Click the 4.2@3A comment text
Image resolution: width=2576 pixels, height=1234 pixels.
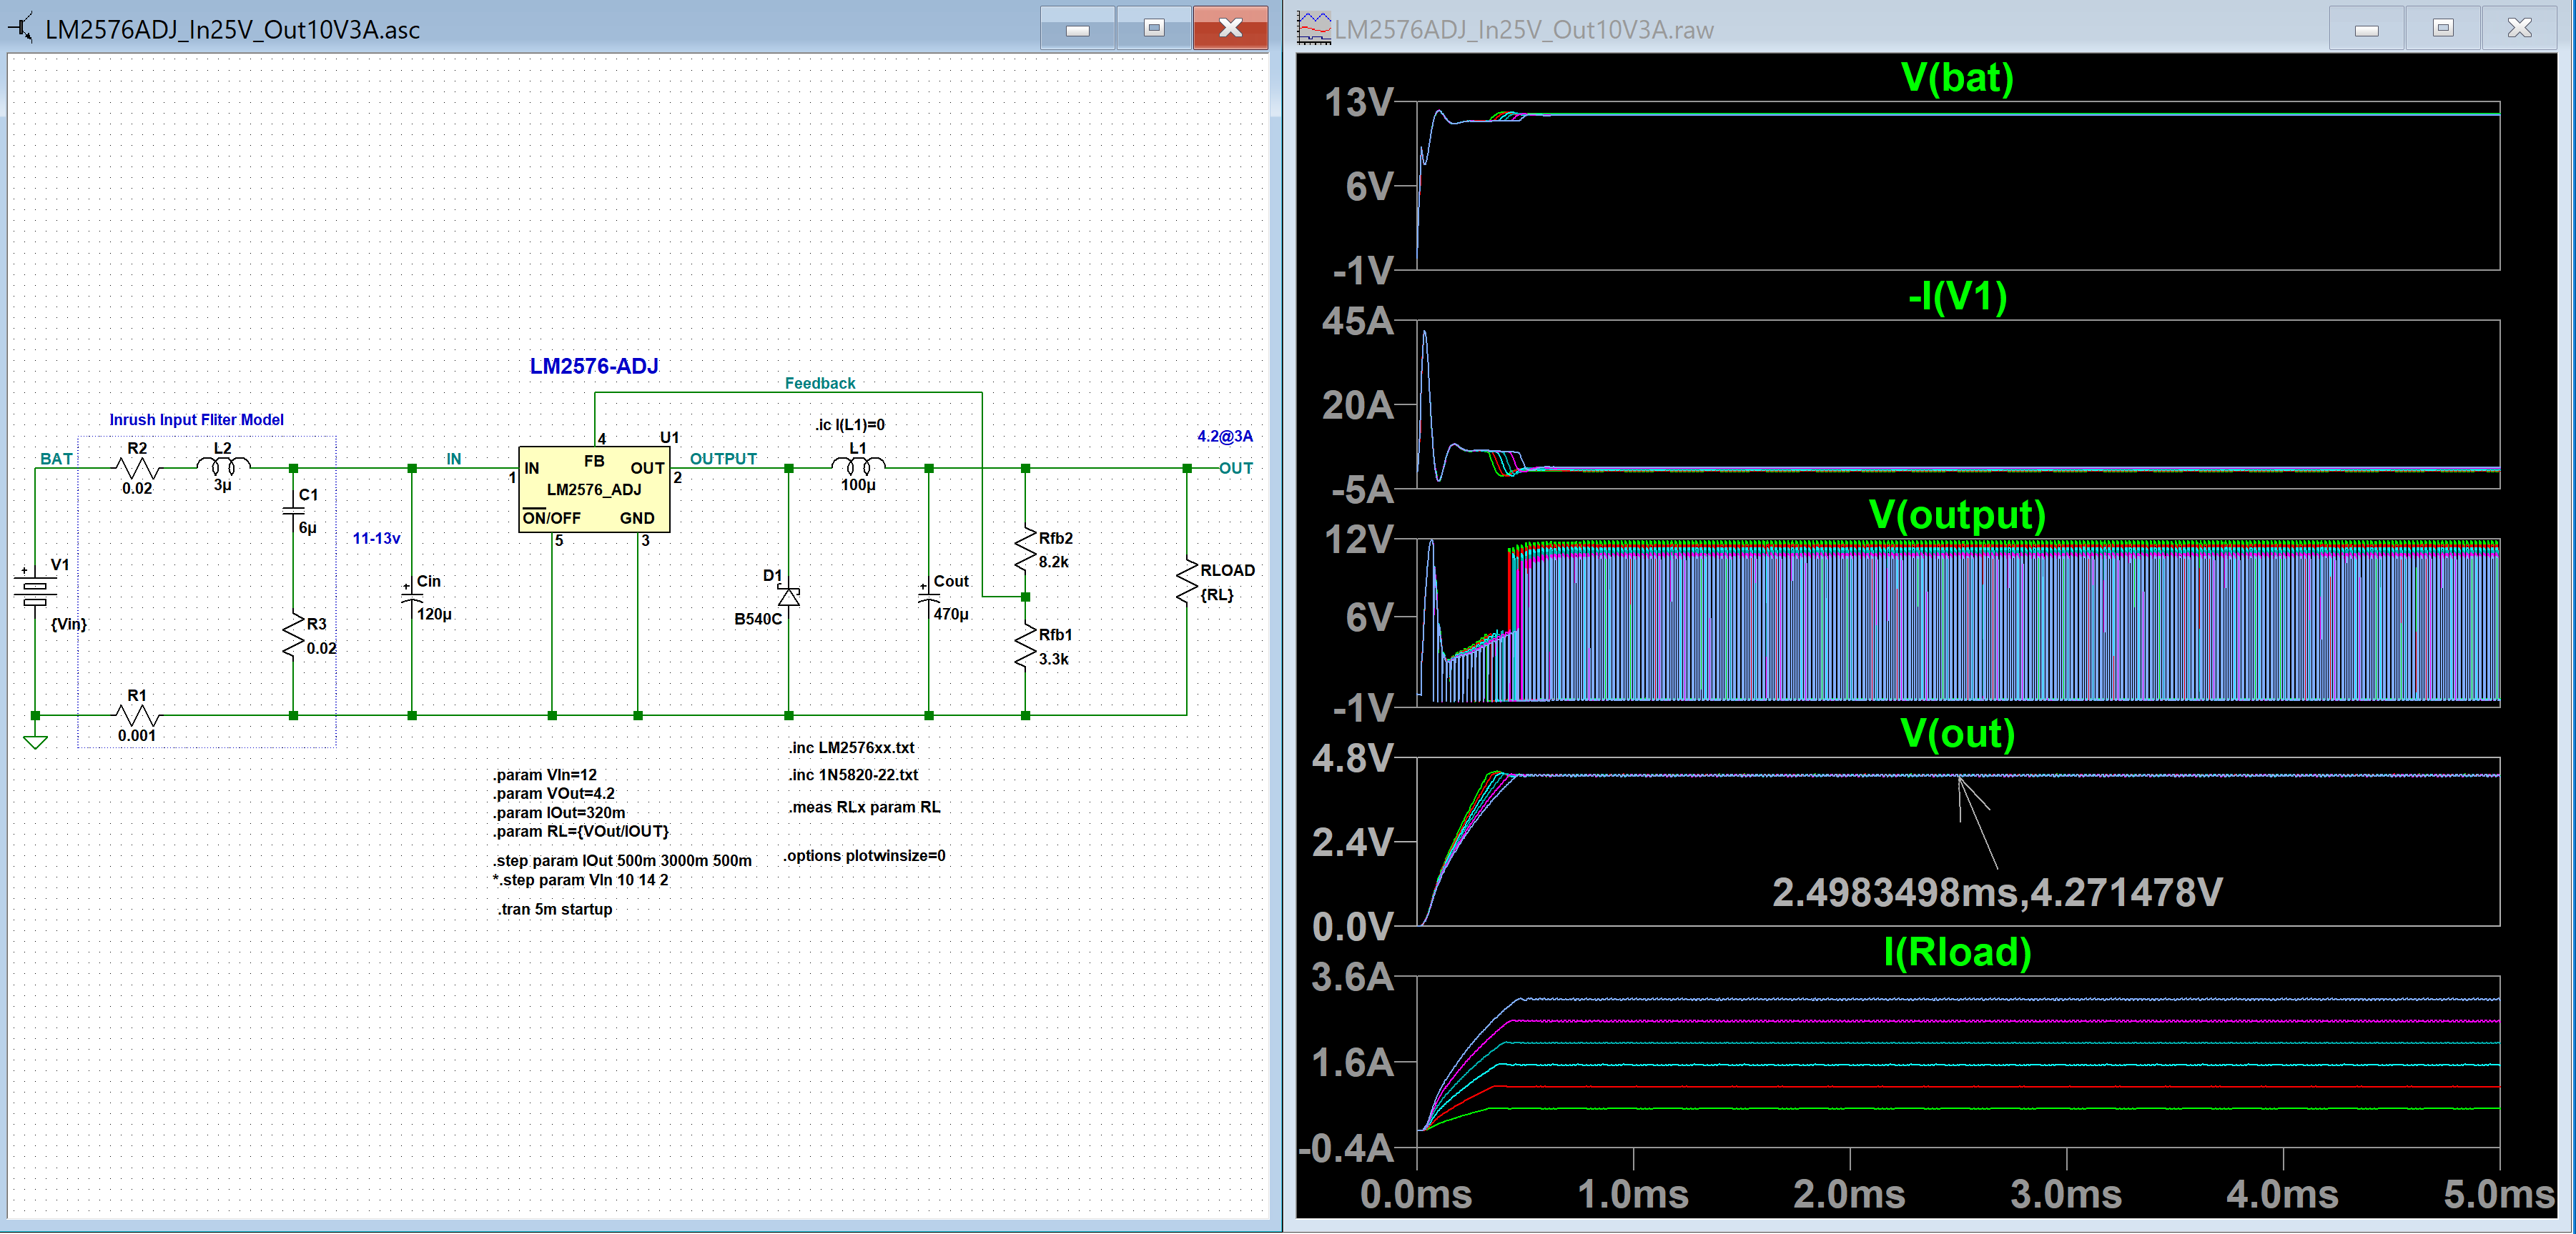[x=1225, y=437]
